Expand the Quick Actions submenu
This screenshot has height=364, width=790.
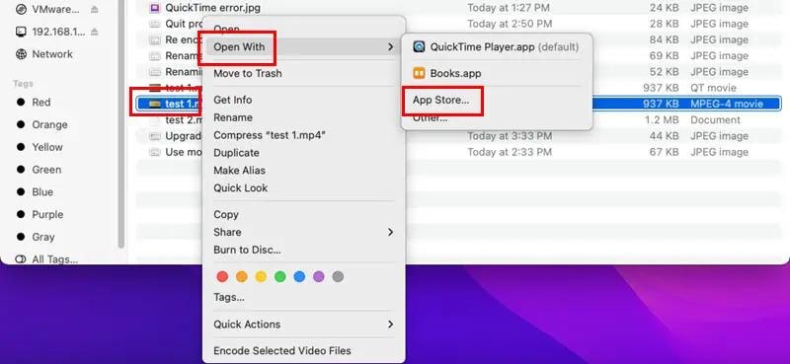click(x=304, y=325)
